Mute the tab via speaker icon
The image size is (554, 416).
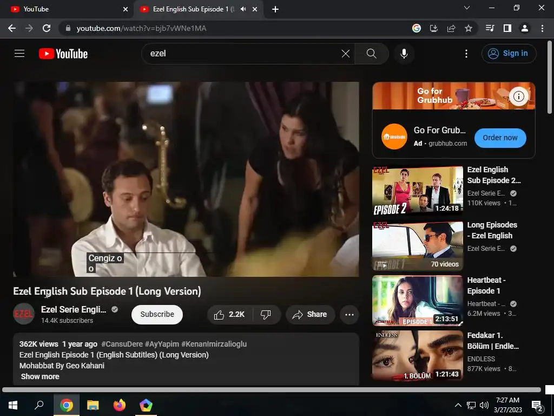pos(243,9)
